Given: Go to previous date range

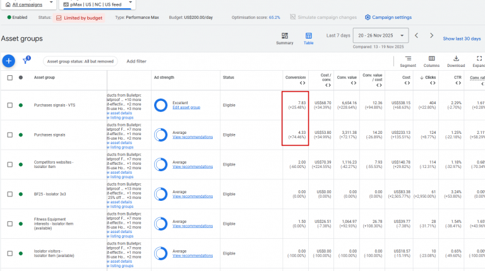Looking at the screenshot, I should tap(416, 35).
